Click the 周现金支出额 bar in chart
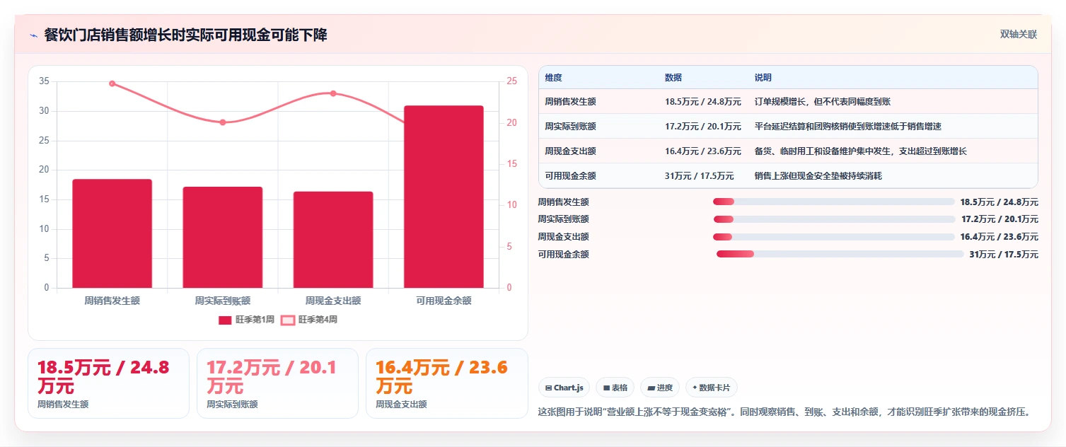Image resolution: width=1066 pixels, height=447 pixels. [x=333, y=240]
